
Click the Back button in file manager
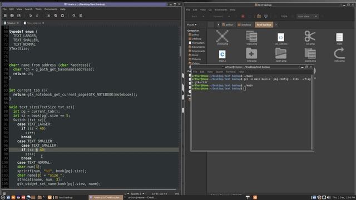coord(195,16)
